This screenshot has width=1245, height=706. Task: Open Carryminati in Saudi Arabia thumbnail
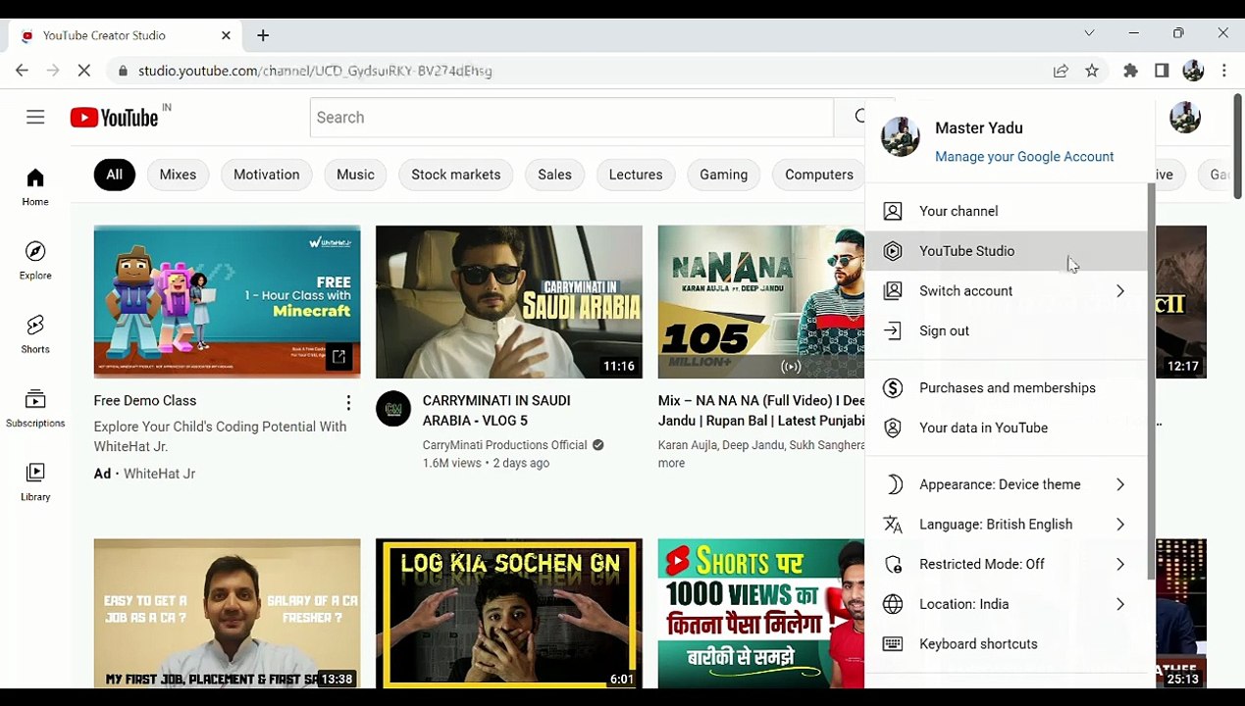click(x=509, y=302)
